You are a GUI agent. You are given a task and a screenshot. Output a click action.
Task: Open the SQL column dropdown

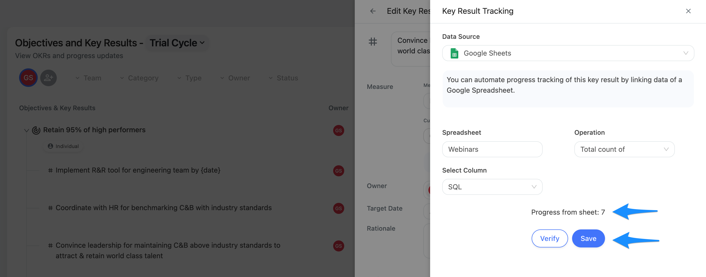pyautogui.click(x=492, y=187)
